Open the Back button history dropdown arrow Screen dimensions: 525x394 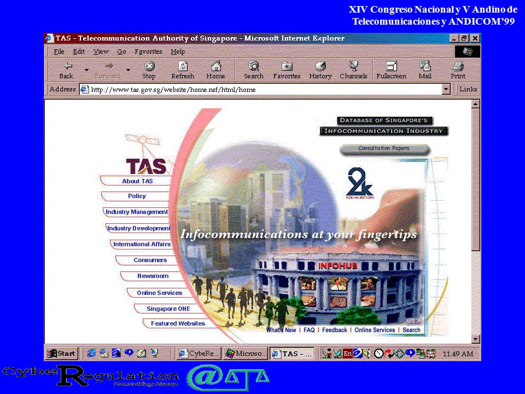(x=86, y=70)
